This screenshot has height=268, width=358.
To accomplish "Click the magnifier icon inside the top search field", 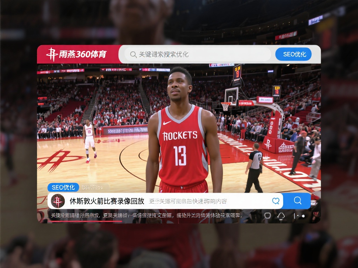I will click(x=134, y=55).
